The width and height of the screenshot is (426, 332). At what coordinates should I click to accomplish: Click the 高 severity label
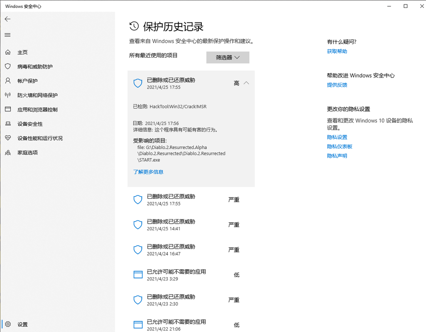[x=236, y=83]
